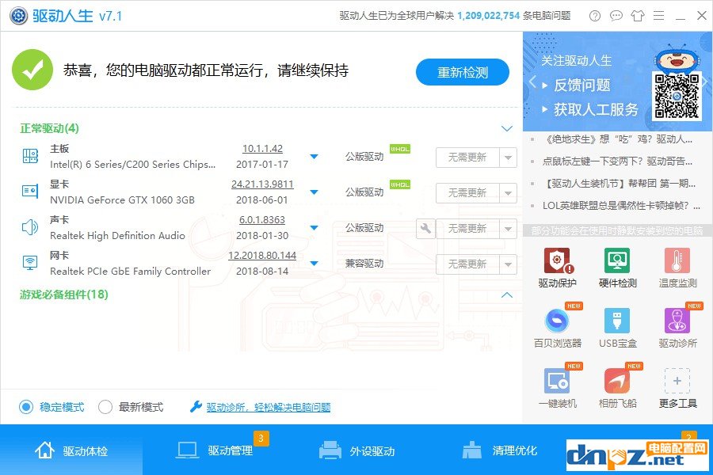713x475 pixels.
Task: Click the sound card repair wrench icon
Action: pos(425,228)
